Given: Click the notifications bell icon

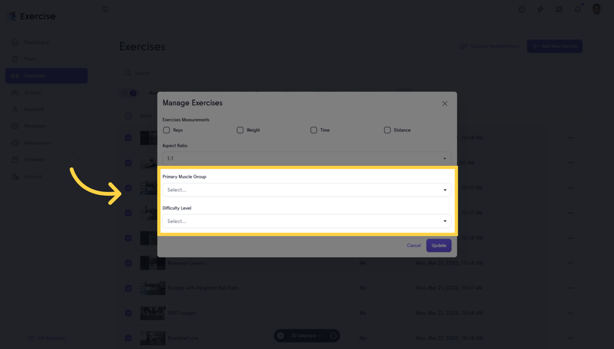Looking at the screenshot, I should tap(578, 9).
